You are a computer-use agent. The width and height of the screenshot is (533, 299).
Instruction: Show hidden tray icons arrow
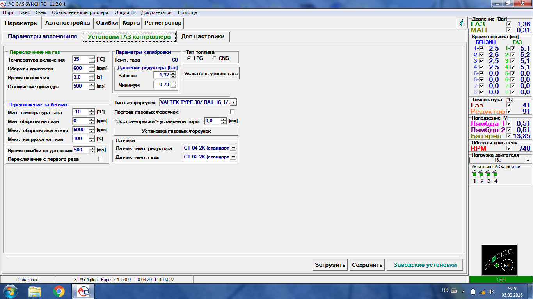click(x=464, y=291)
